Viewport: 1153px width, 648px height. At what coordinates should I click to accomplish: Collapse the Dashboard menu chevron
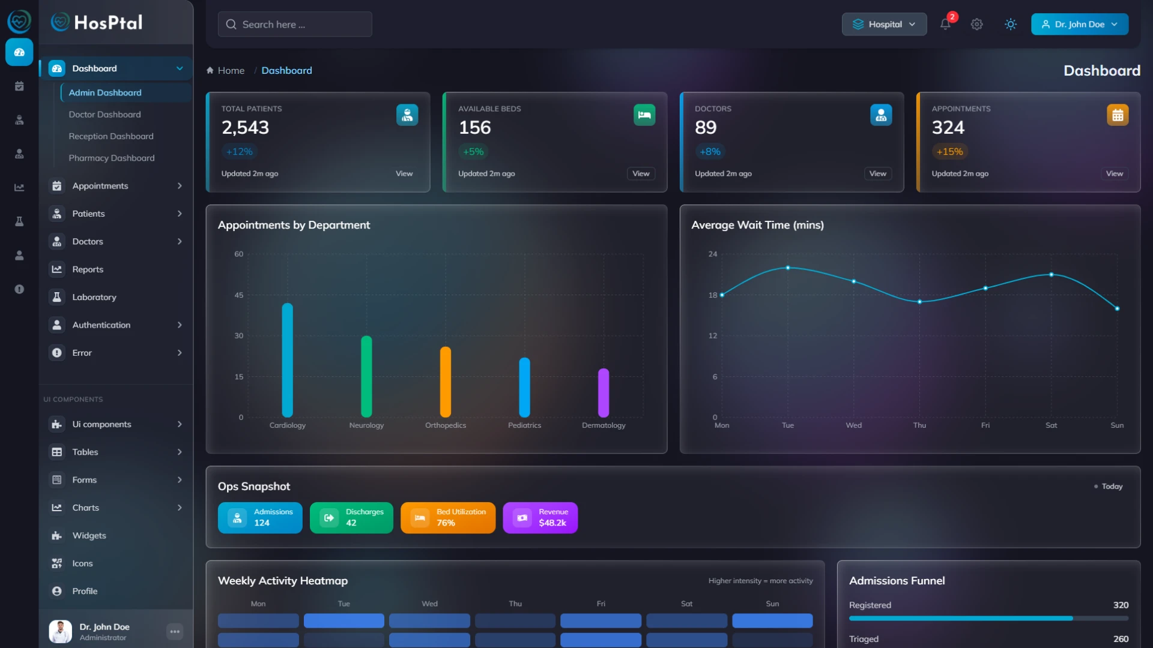coord(180,68)
